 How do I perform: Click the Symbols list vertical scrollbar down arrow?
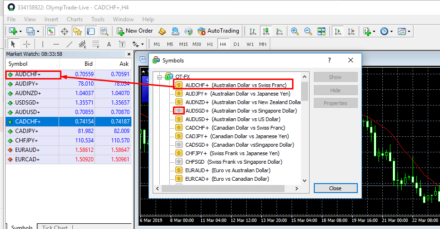point(305,181)
